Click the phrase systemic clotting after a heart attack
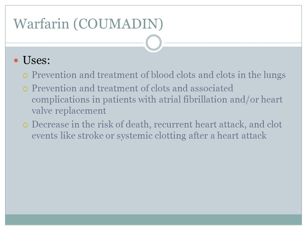 192,135
